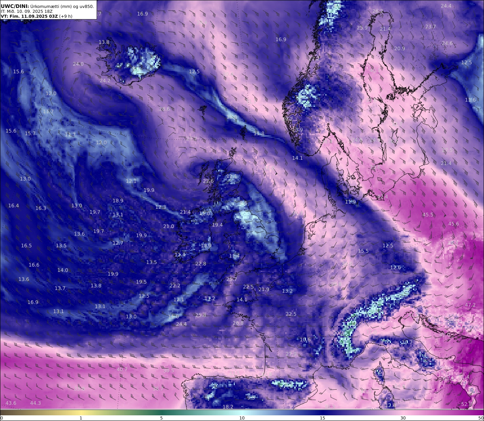The width and height of the screenshot is (484, 421).
Task: Select the 22.6 value over Scotland
Action: [208, 181]
